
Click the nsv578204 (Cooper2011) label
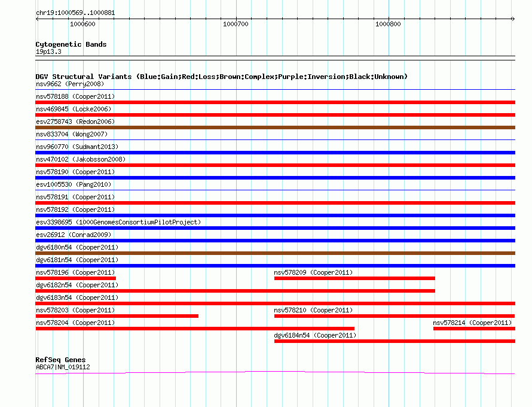[75, 323]
